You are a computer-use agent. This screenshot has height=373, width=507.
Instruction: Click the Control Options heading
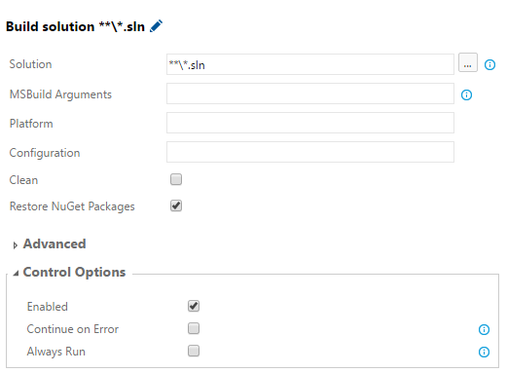74,272
